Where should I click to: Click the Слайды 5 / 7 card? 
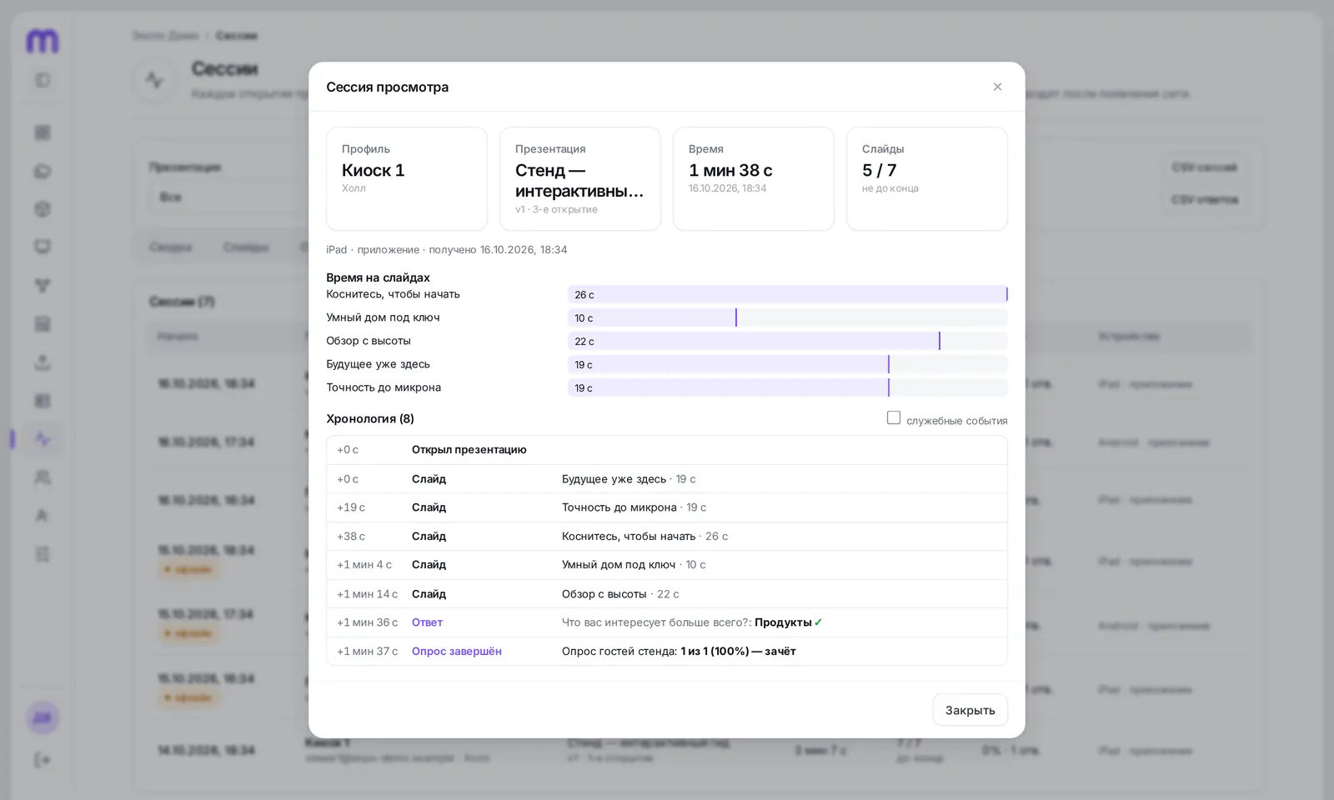[927, 178]
